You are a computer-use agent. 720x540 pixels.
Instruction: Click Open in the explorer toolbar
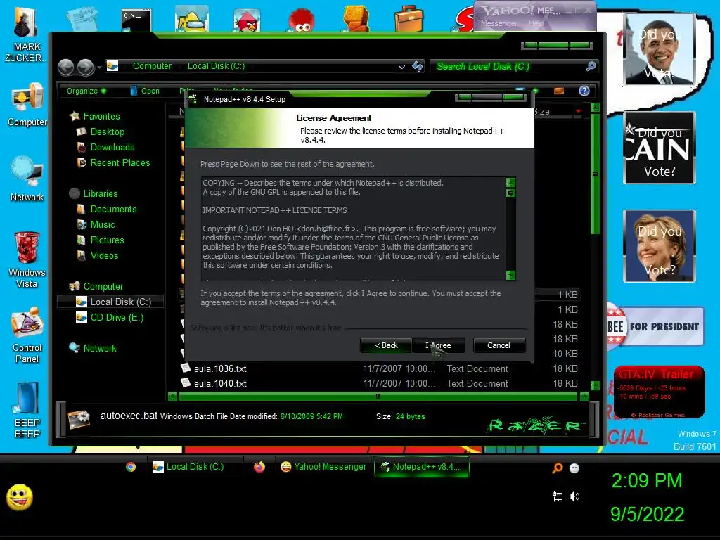(x=145, y=91)
